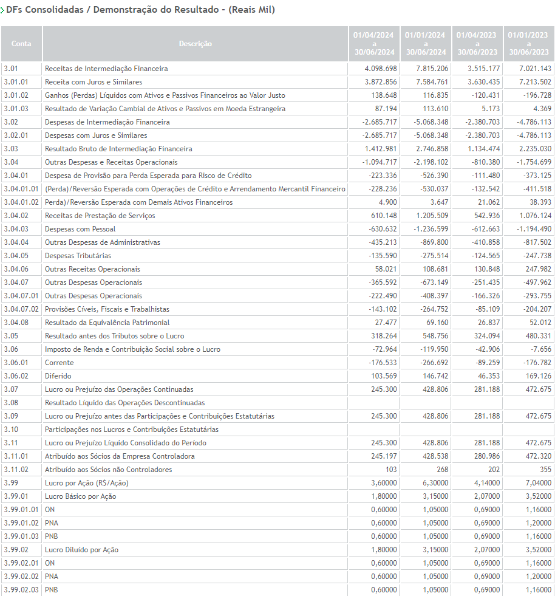Click Lucro ou Prejuízo Líquido Consolidado do Período

[125, 443]
